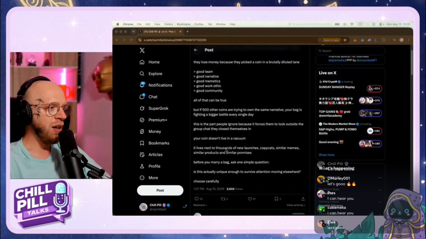The height and width of the screenshot is (239, 426).
Task: Bookmark the post with the bookmark icon
Action: pos(276,199)
